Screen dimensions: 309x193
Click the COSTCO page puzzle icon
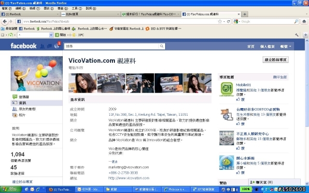(x=226, y=114)
